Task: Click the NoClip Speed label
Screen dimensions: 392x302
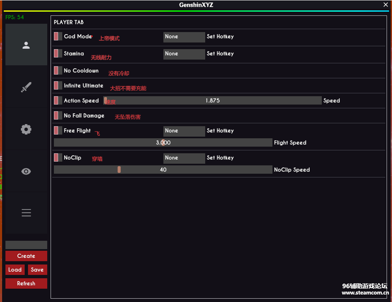Action: tap(292, 170)
